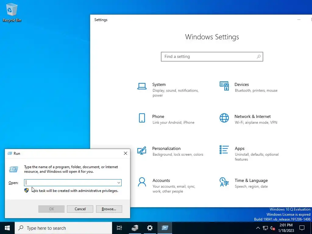Open the Apps list icon
The image size is (312, 234).
[224, 150]
